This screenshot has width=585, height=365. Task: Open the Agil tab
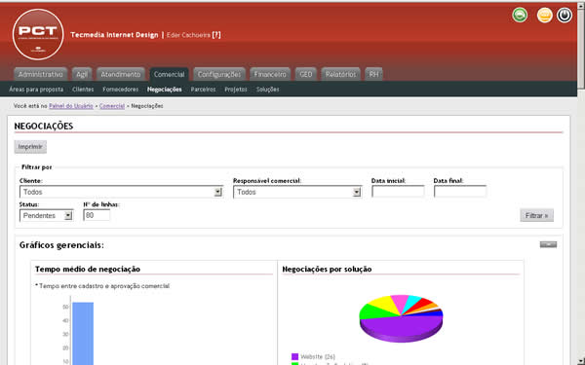[82, 74]
